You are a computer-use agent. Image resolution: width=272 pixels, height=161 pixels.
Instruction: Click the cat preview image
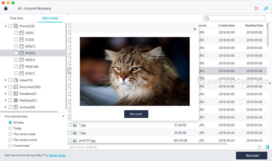135,71
